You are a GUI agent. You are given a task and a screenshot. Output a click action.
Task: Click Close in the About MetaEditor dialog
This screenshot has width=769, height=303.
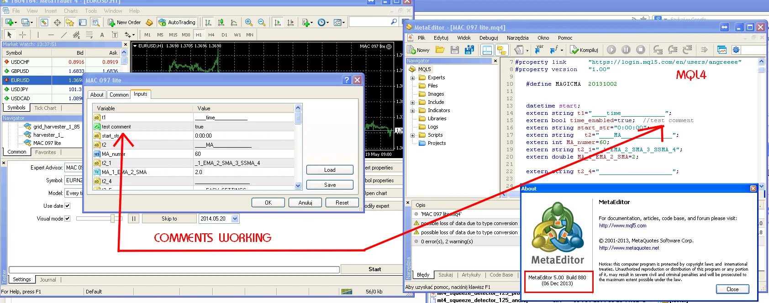click(732, 289)
